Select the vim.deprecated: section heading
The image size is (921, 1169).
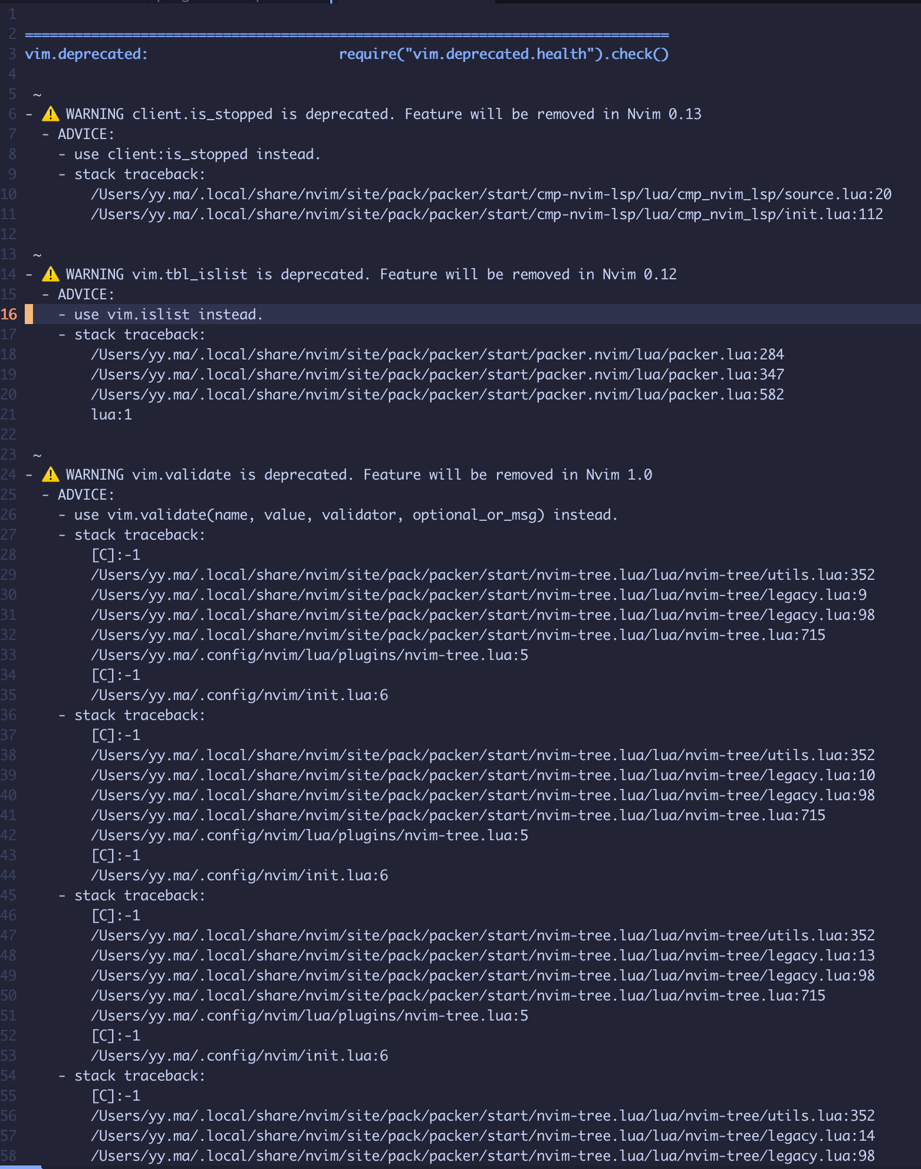pyautogui.click(x=86, y=54)
